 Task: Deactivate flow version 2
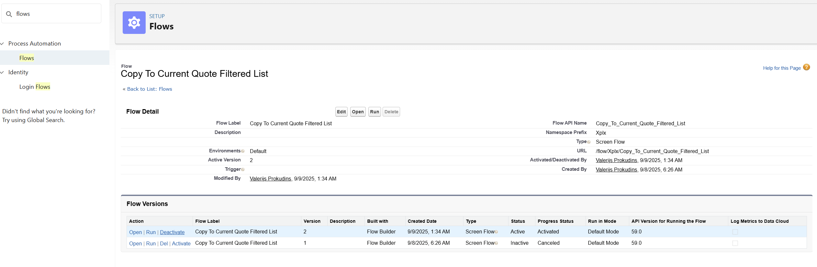point(172,232)
